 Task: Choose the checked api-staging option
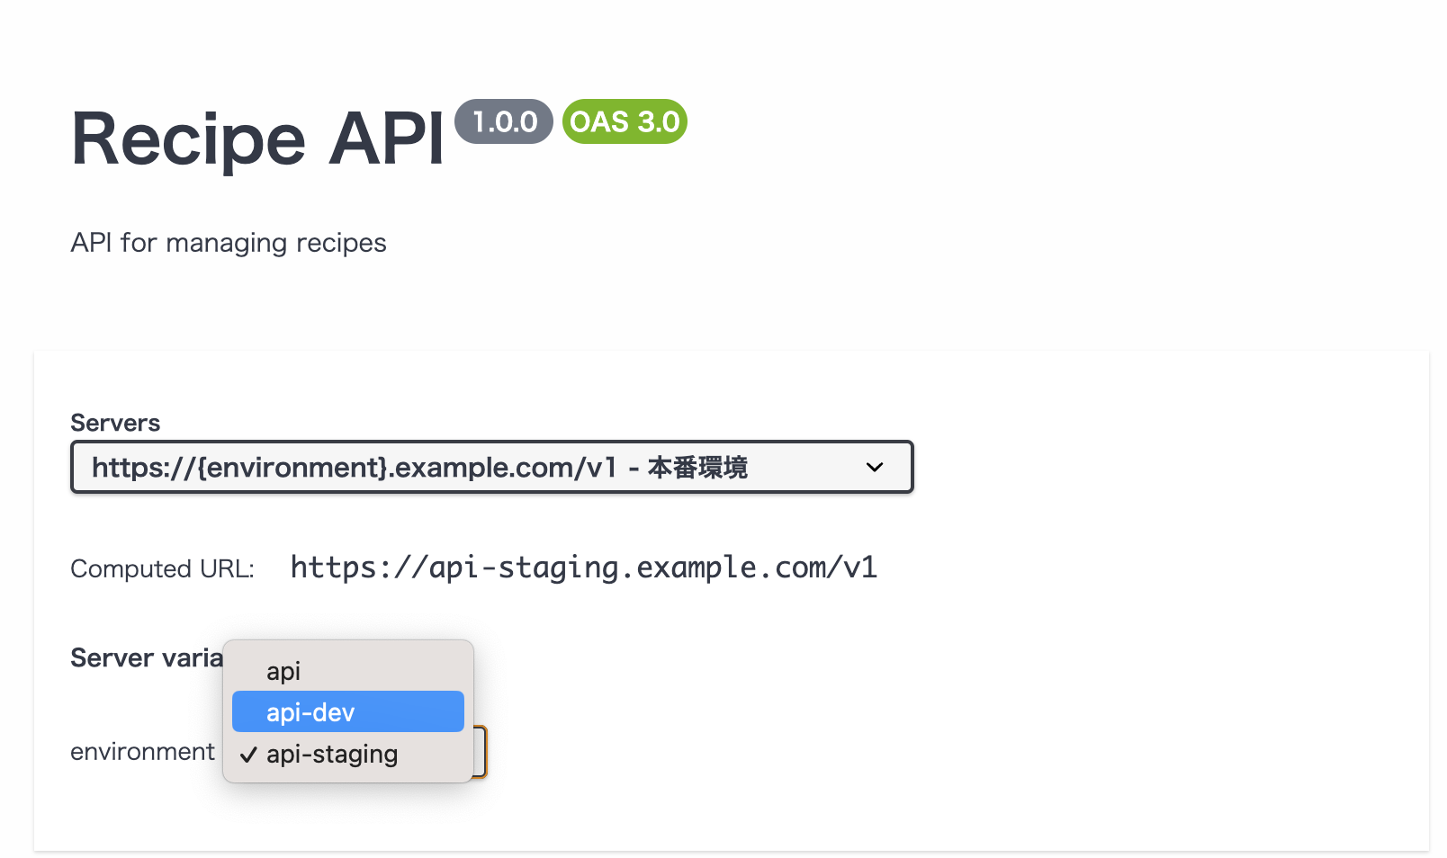point(331,755)
